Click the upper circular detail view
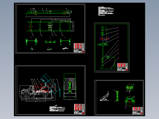159x119 pixels. click(x=130, y=87)
